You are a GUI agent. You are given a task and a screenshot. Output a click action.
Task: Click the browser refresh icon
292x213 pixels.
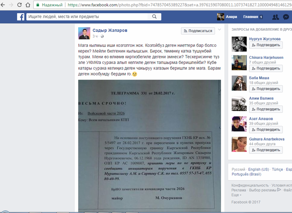pyautogui.click(x=25, y=5)
